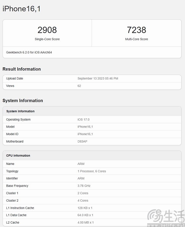The image size is (185, 227).
Task: Click the L2 Cache label
Action: click(13, 222)
